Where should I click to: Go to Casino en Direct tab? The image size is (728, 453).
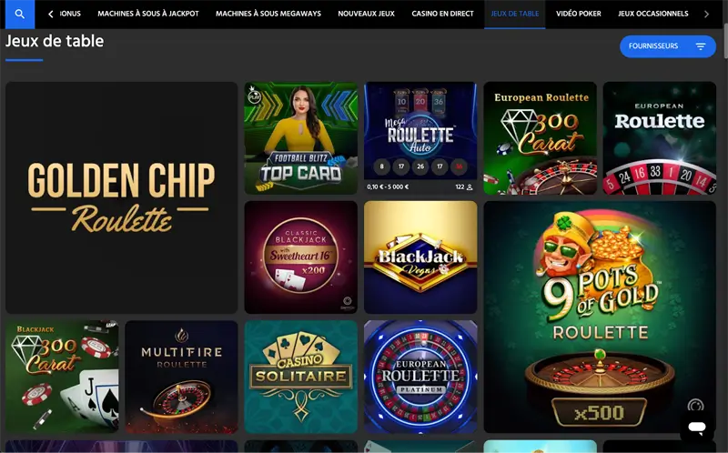pyautogui.click(x=442, y=14)
